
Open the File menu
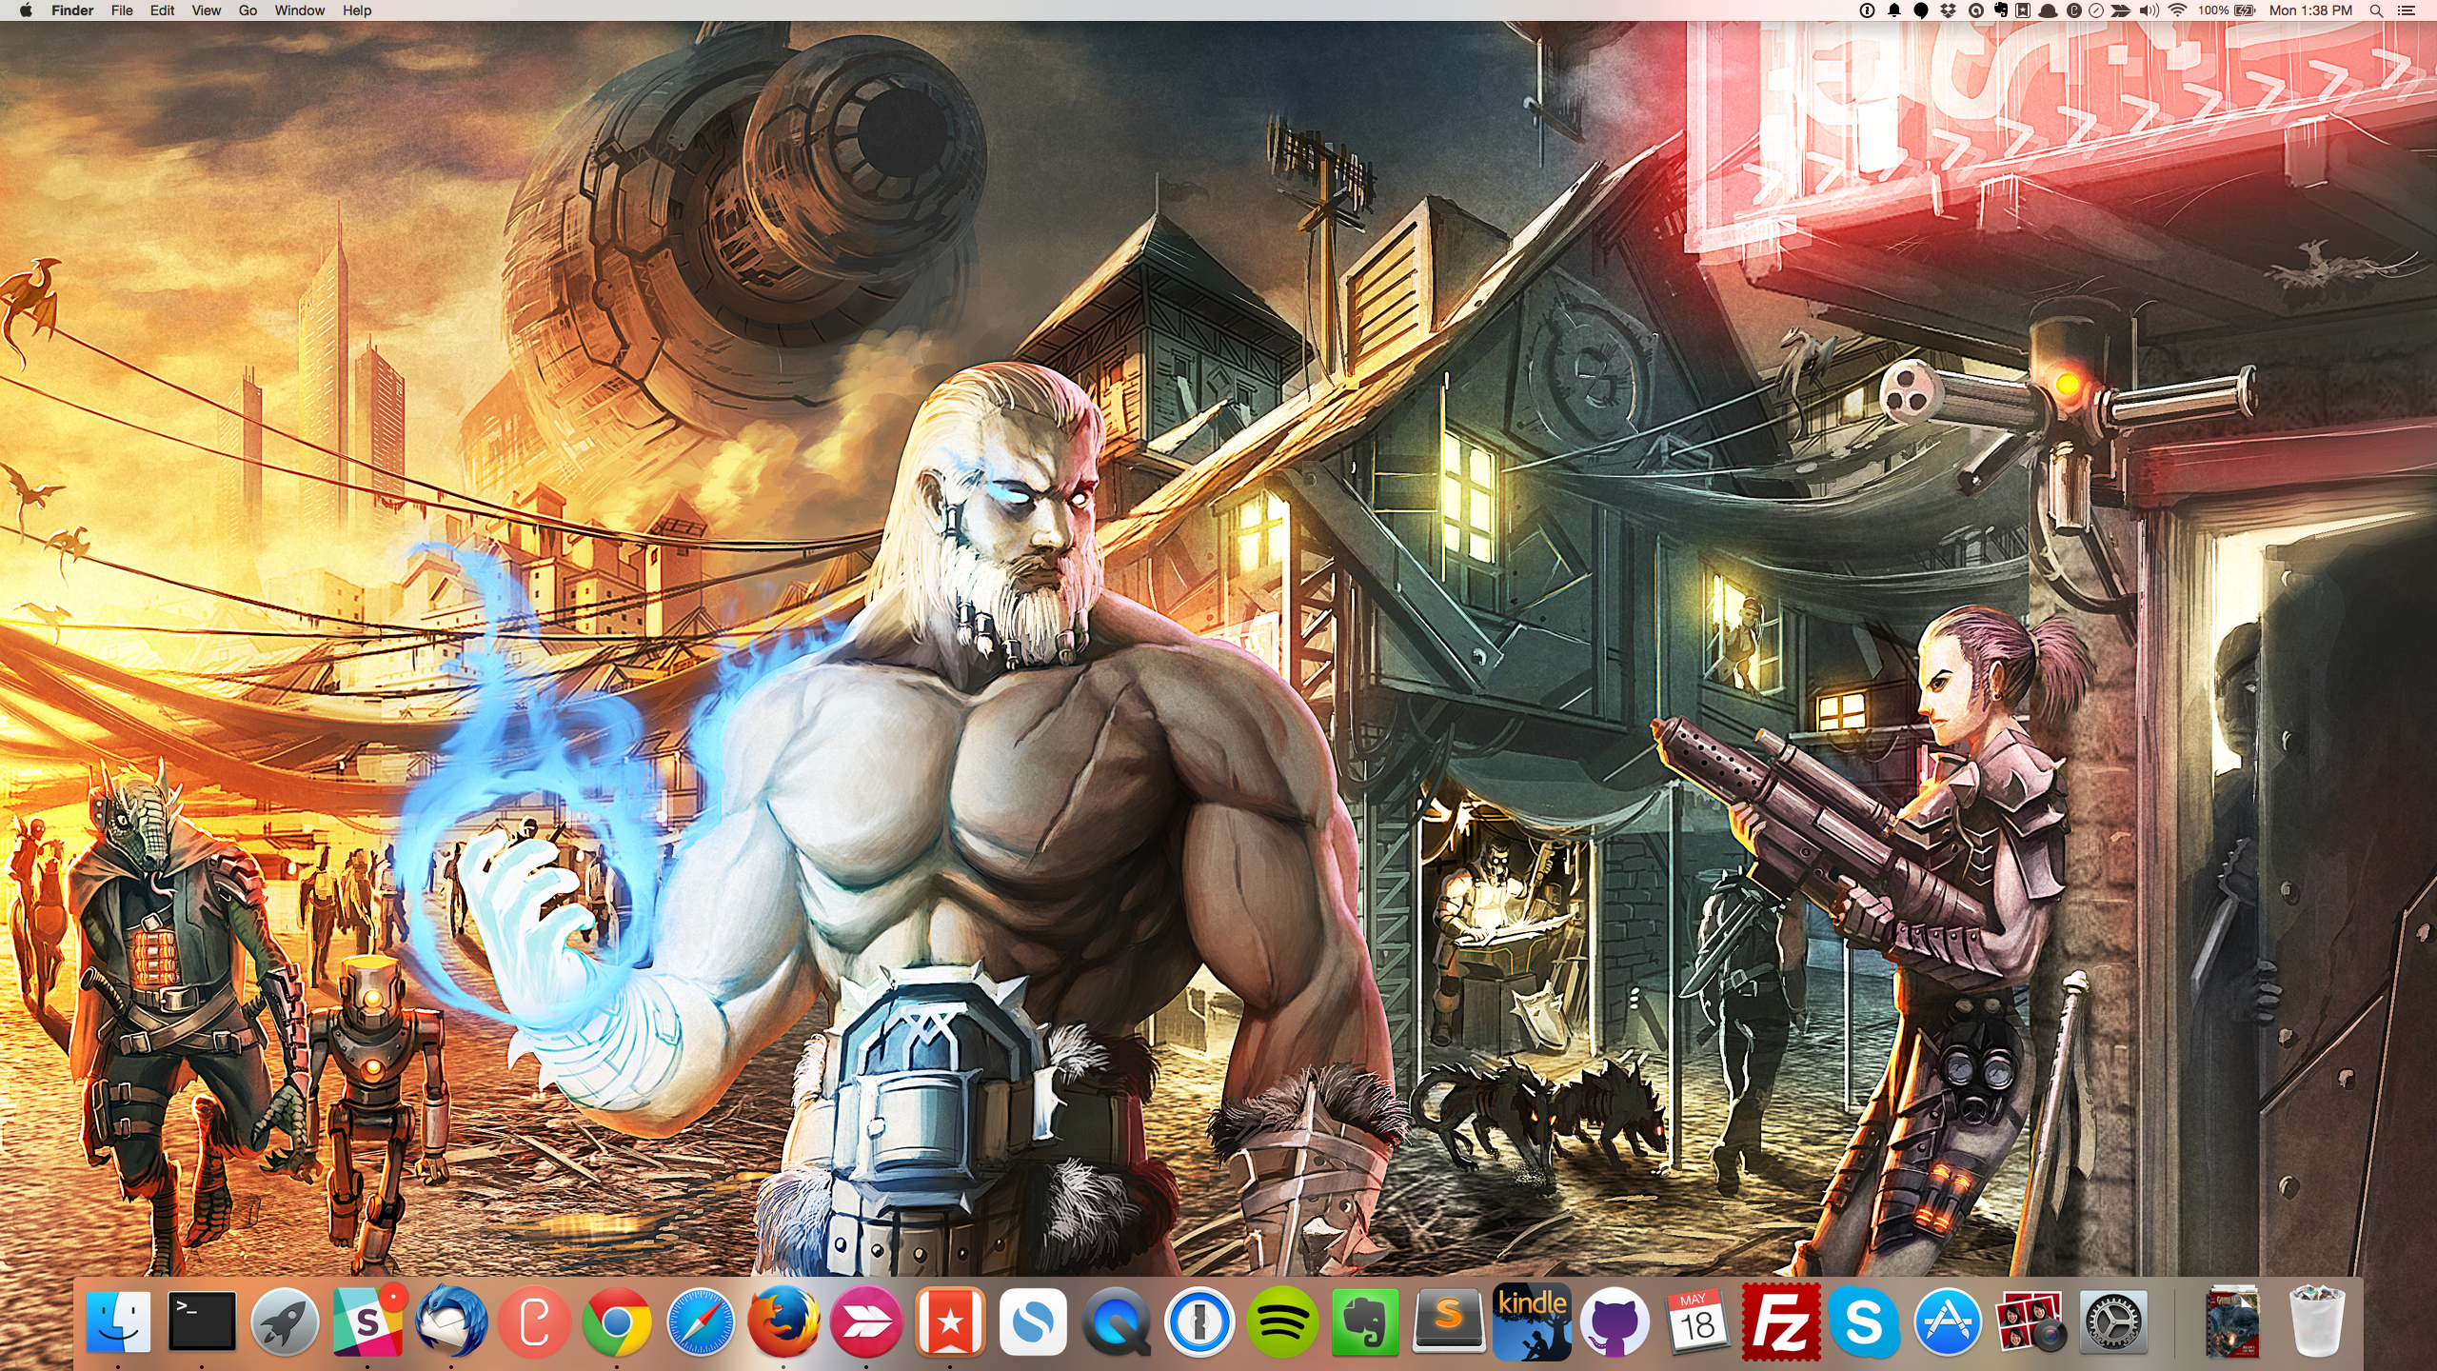(x=122, y=10)
